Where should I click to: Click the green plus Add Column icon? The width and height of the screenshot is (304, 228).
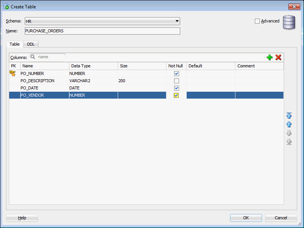pos(270,57)
